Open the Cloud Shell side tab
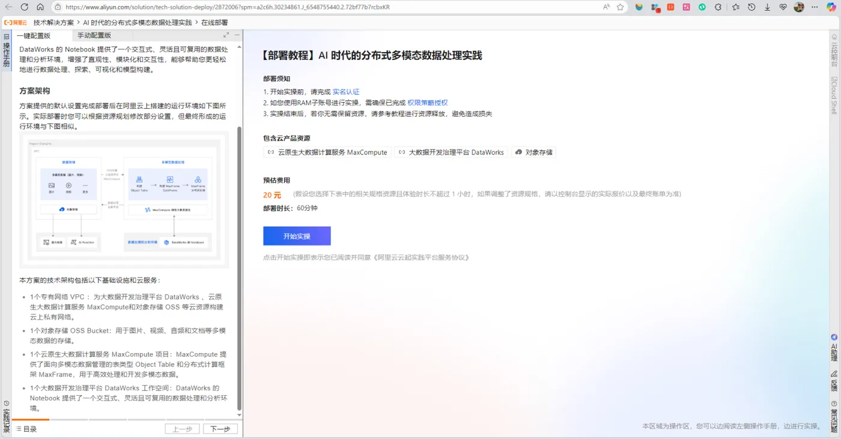The width and height of the screenshot is (841, 439). click(834, 95)
